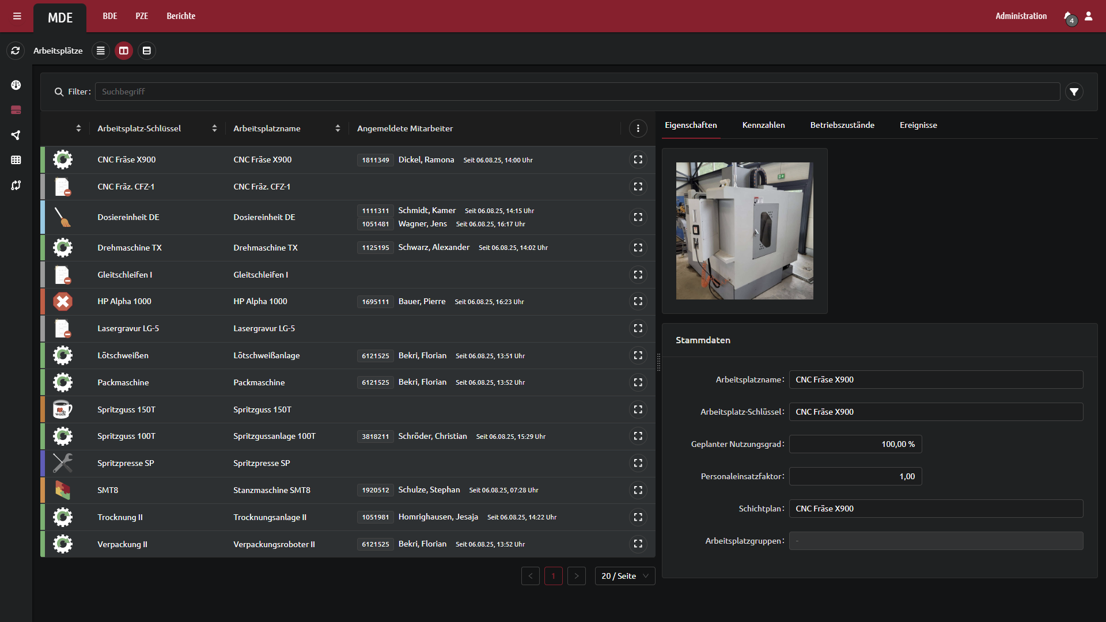Image resolution: width=1106 pixels, height=622 pixels.
Task: Open the dashboard gauge sidebar icon
Action: [16, 85]
